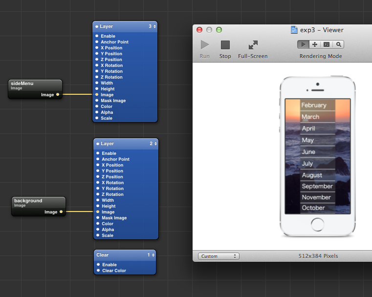Click X Rotation port on Layer 3

coord(97,65)
